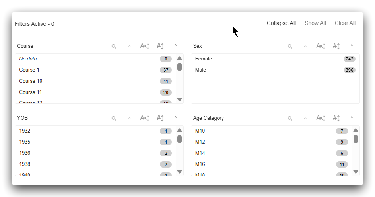Click search icon in Age Category filter
Screen dimensions: 375x197
click(x=290, y=118)
